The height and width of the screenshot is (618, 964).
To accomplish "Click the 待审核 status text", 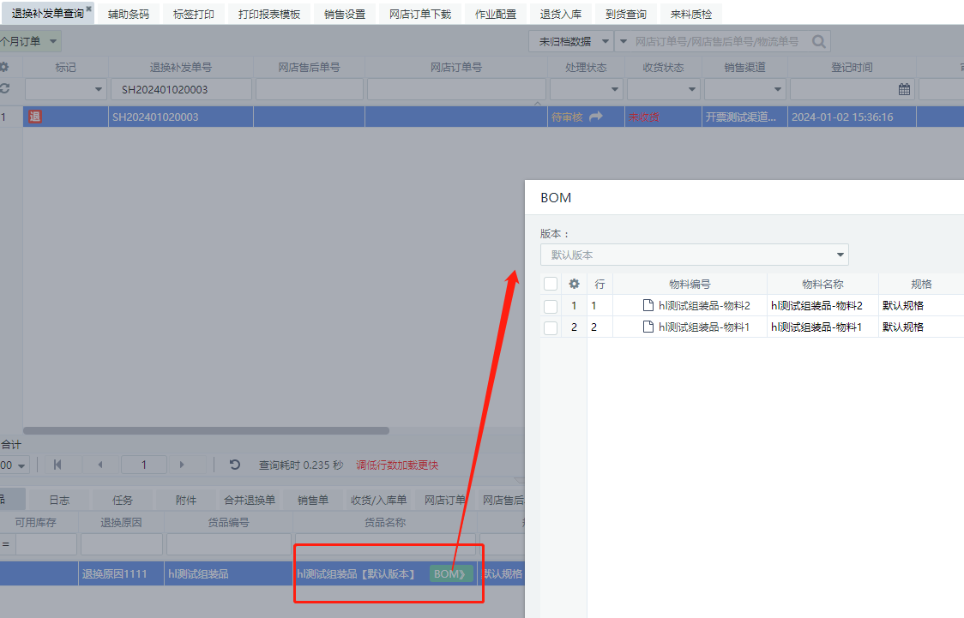I will [567, 117].
